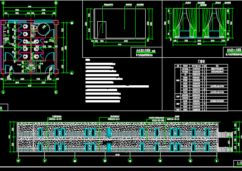The image size is (242, 171).
Task: Select axis bubble 5 under the building elevation
Action: [x=105, y=161]
